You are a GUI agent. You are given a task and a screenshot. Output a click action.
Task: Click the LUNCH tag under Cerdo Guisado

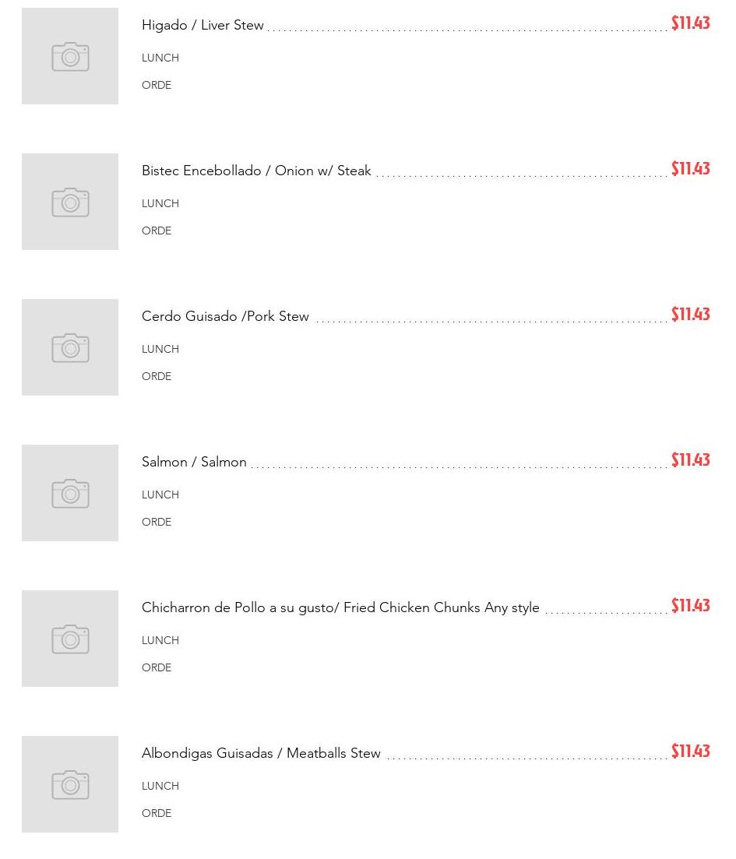point(160,349)
